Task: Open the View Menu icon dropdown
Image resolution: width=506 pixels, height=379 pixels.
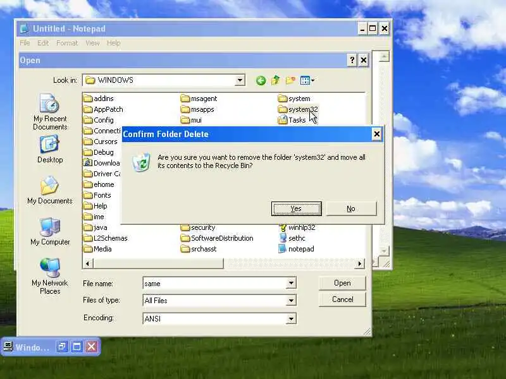Action: tap(307, 80)
